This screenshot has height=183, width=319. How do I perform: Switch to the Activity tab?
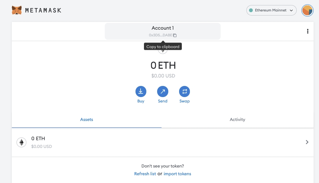coord(238,120)
